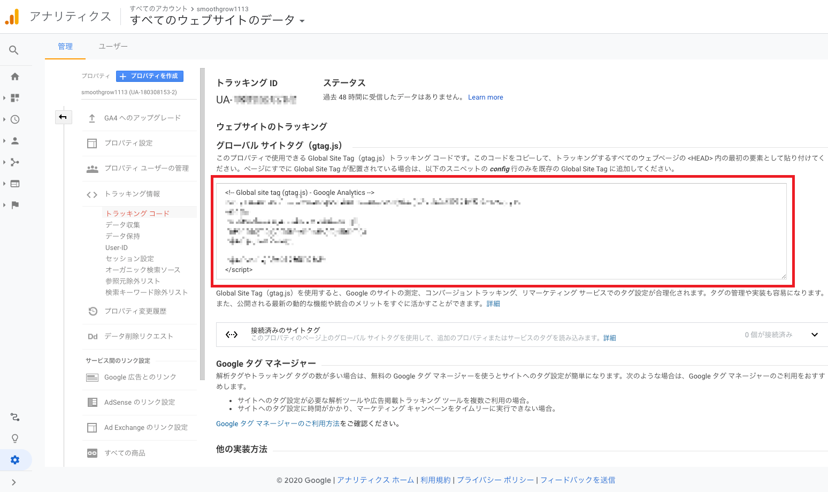Click the tracking info code brackets icon
Image resolution: width=828 pixels, height=492 pixels.
(92, 194)
